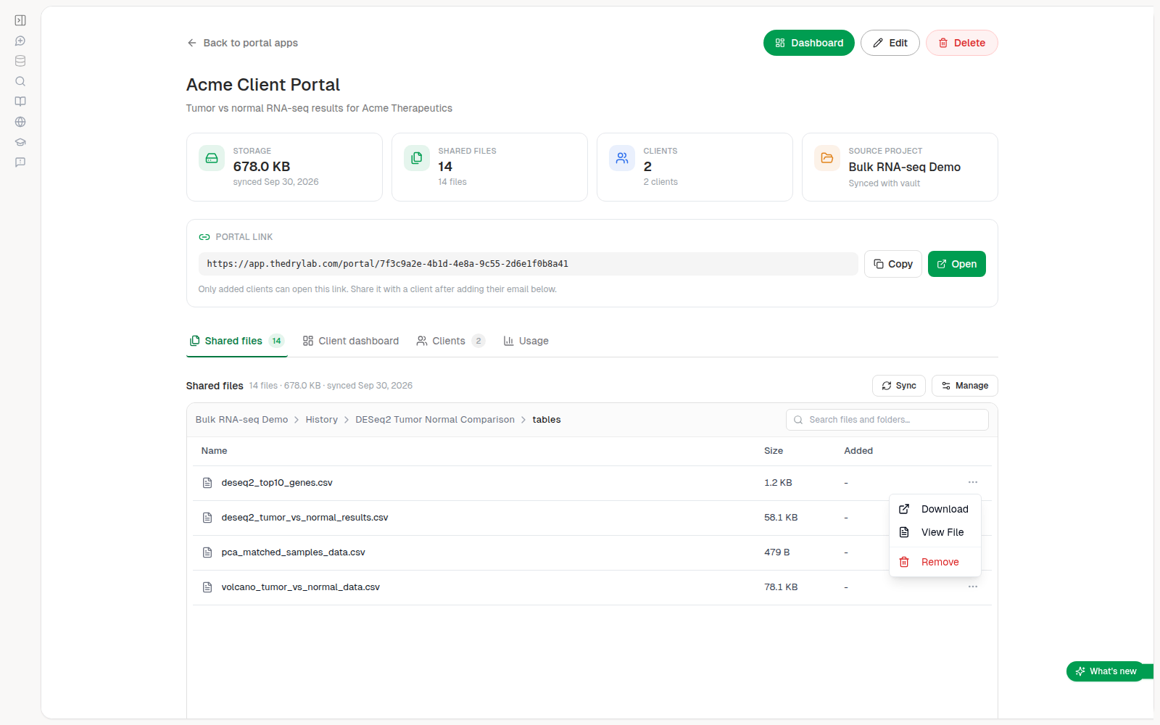Screen dimensions: 1160x725
Task: Choose Remove from context menu
Action: coord(935,562)
